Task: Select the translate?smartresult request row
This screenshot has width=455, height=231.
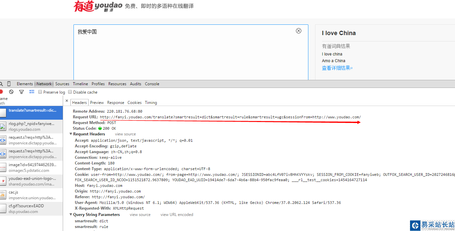Action: (31, 113)
